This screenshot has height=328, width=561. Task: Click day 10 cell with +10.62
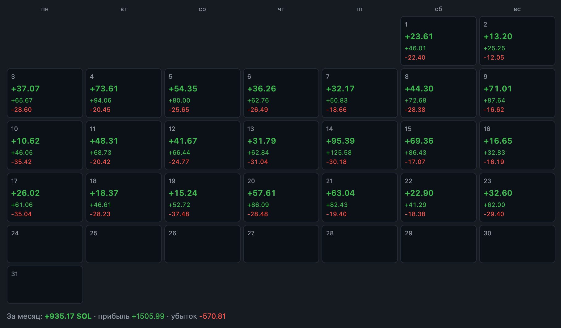pos(45,145)
